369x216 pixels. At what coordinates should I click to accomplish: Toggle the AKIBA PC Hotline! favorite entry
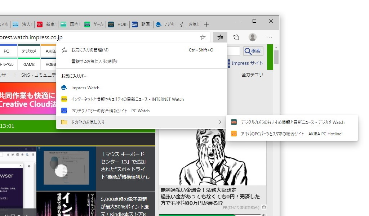tap(292, 133)
